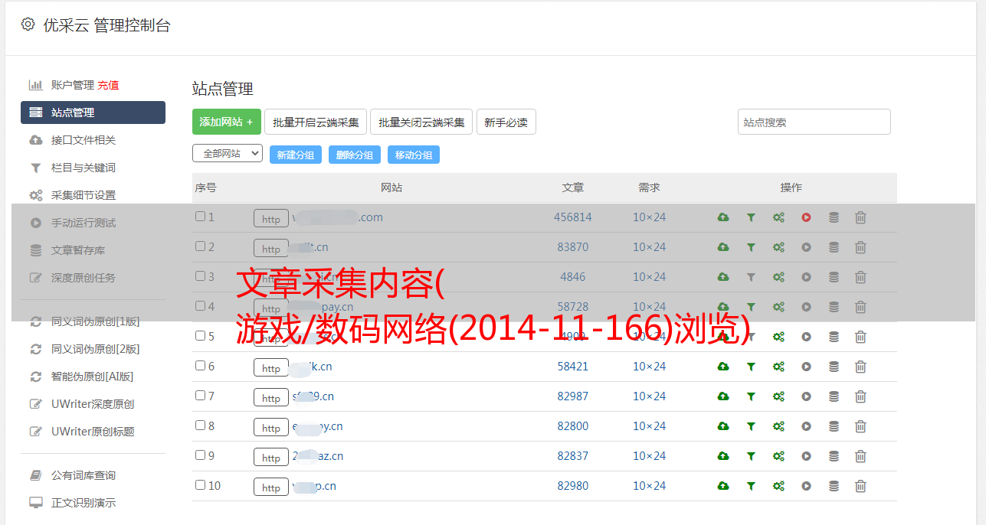Open 接口文件相关 in the sidebar
Viewport: 986px width, 525px height.
coord(84,140)
